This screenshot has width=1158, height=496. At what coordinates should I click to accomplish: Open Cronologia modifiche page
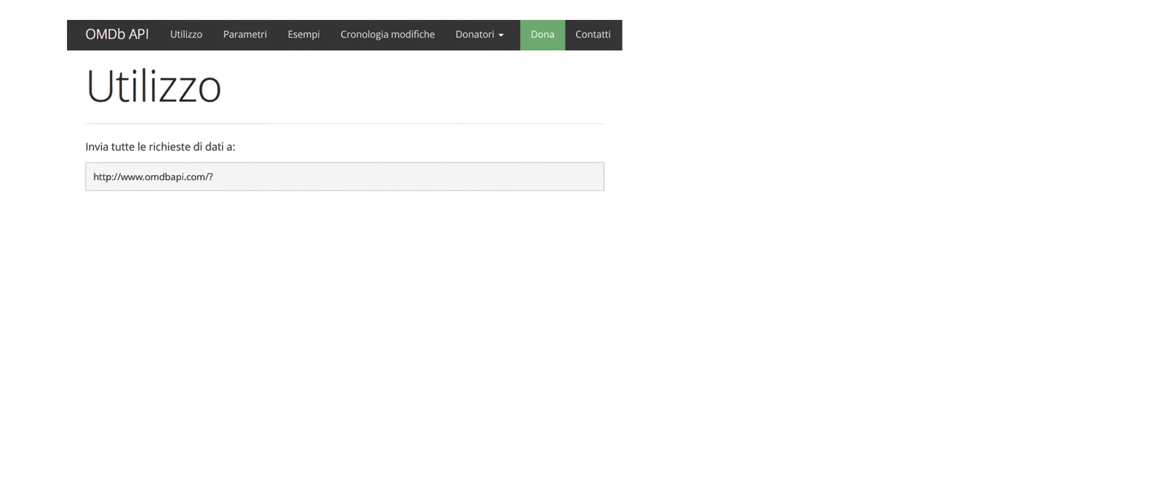387,35
